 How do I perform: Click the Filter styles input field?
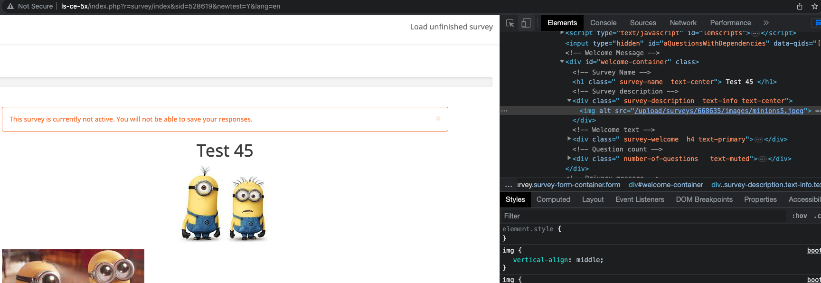641,216
